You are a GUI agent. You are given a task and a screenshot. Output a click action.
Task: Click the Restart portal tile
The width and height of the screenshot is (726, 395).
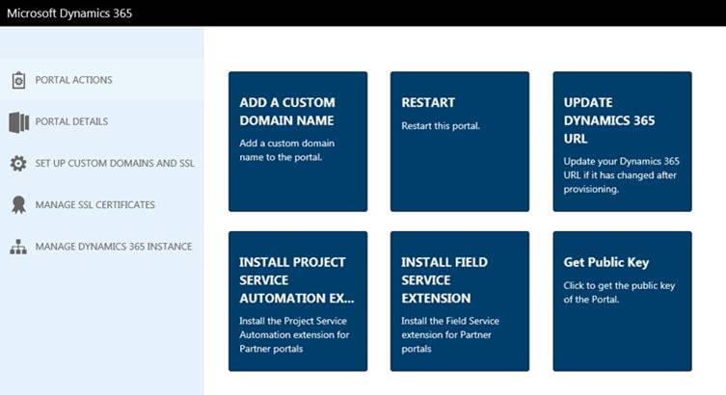(460, 142)
